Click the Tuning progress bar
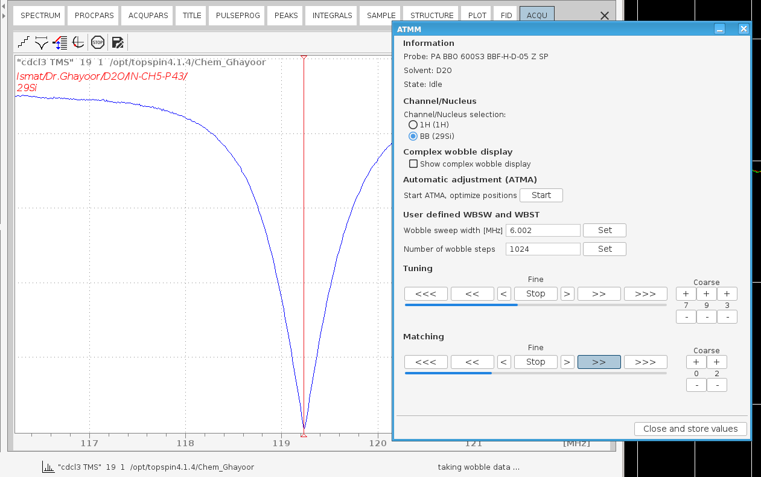Screen dimensions: 761x477 coord(535,305)
